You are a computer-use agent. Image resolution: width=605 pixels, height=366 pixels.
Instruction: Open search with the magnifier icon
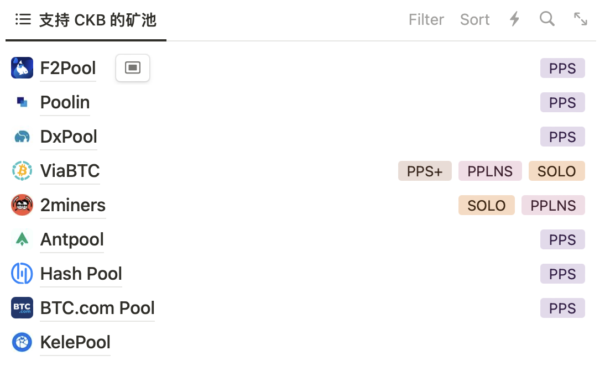(547, 19)
